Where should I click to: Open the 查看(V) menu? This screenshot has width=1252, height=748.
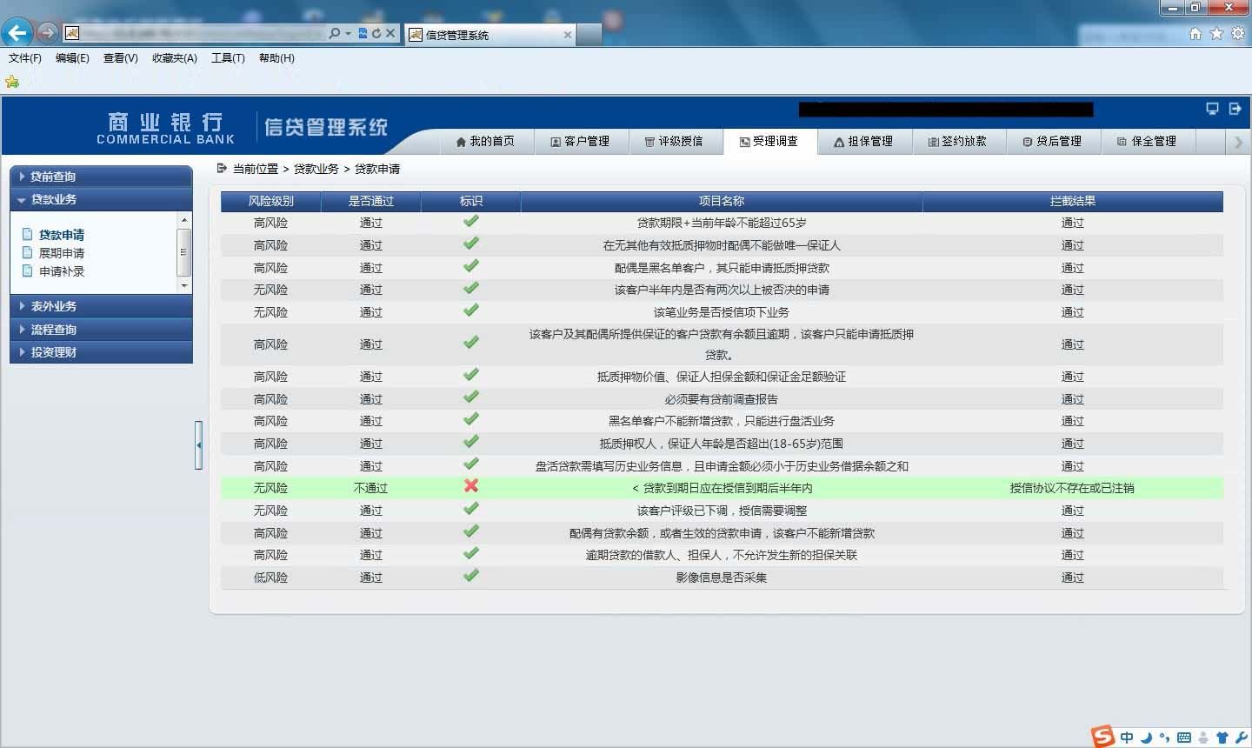click(121, 58)
